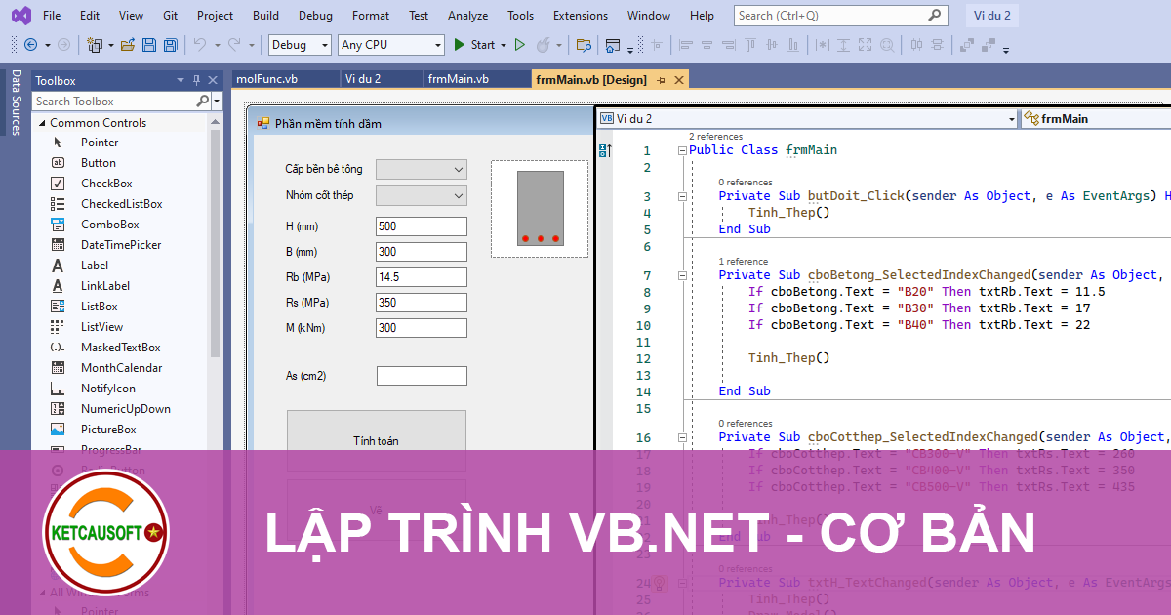Select the PictureBox control in the Toolbox
This screenshot has height=615, width=1171.
pos(108,430)
